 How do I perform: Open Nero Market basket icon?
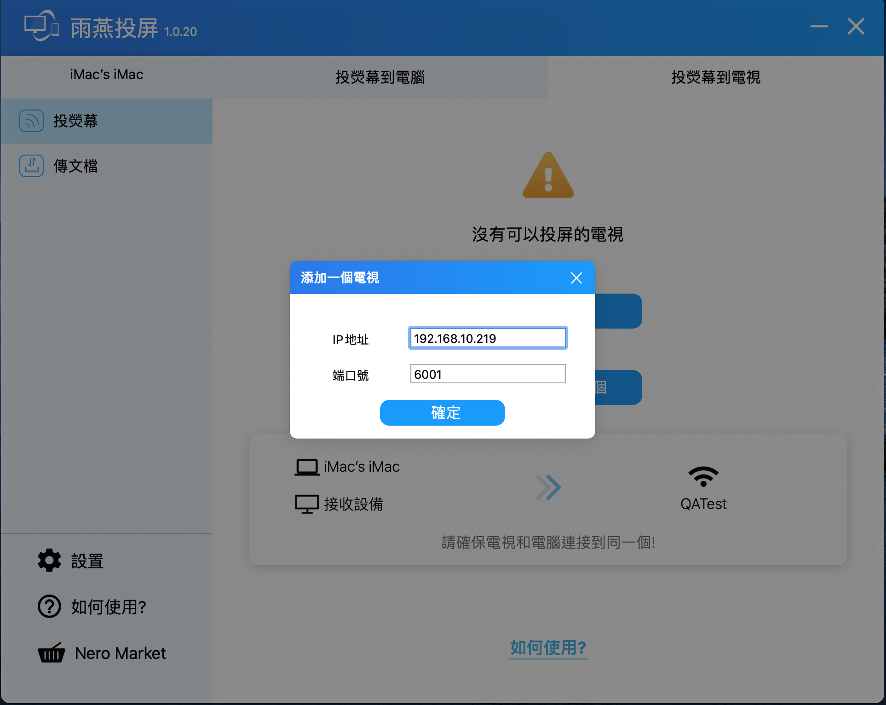click(52, 653)
